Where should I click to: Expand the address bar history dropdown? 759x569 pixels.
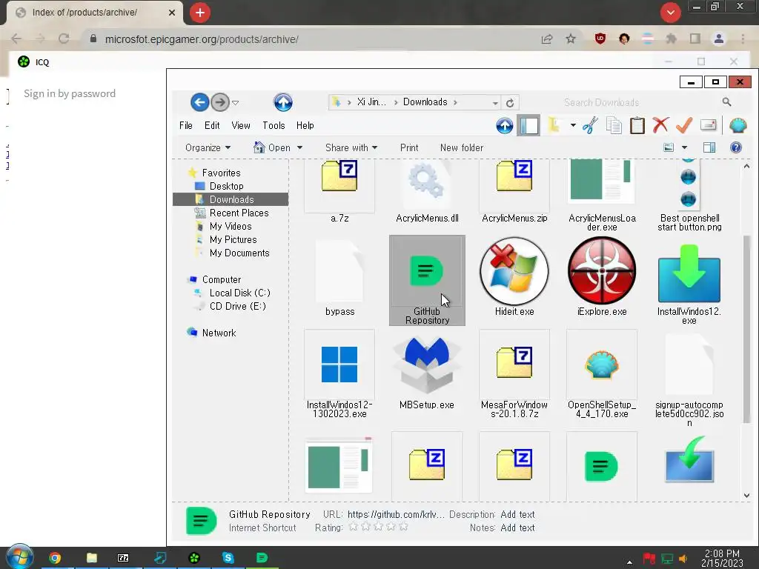pos(494,102)
